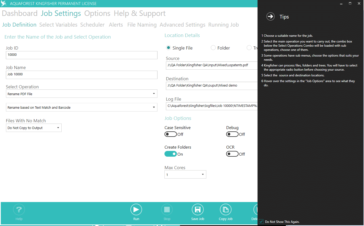Open the Dashboard menu

pyautogui.click(x=20, y=13)
